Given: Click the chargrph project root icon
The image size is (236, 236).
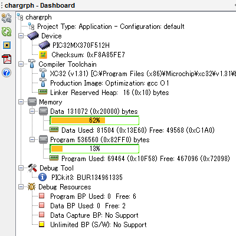Looking at the screenshot, I should pyautogui.click(x=20, y=17).
